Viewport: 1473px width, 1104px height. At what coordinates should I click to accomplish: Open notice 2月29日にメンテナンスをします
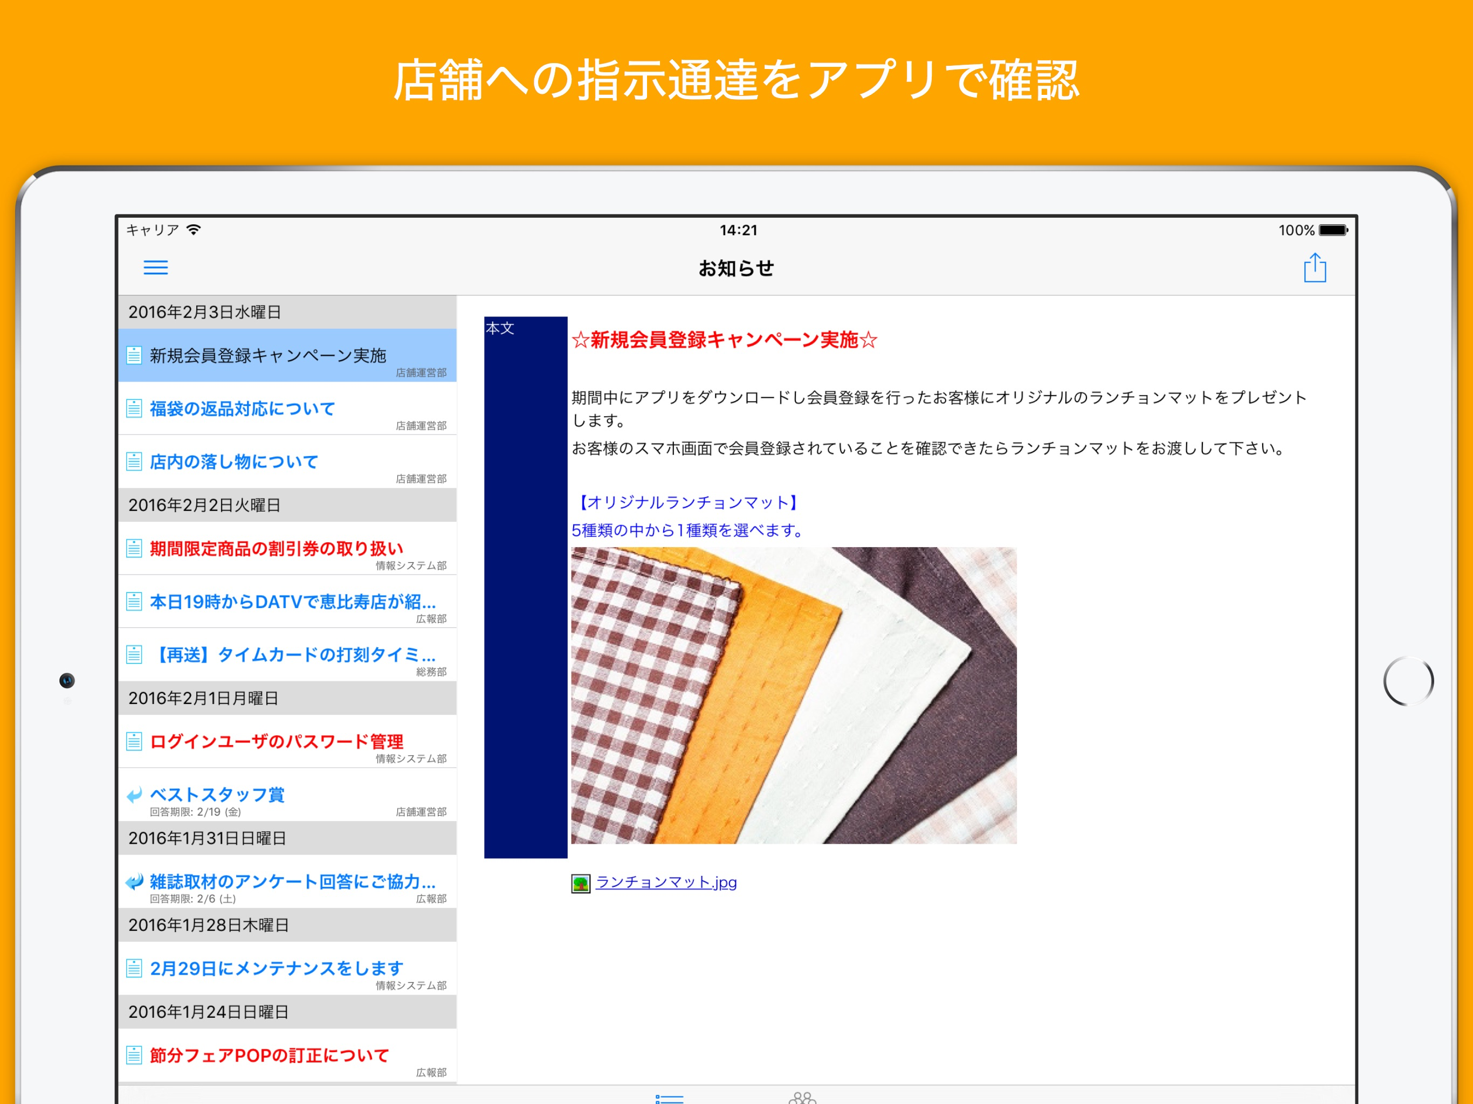coord(288,969)
